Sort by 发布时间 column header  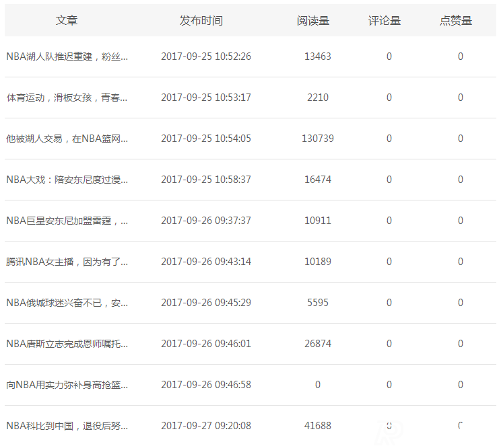coord(201,21)
